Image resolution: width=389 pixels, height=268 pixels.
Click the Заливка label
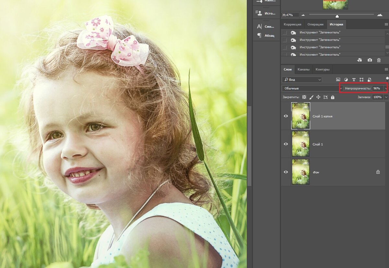364,97
